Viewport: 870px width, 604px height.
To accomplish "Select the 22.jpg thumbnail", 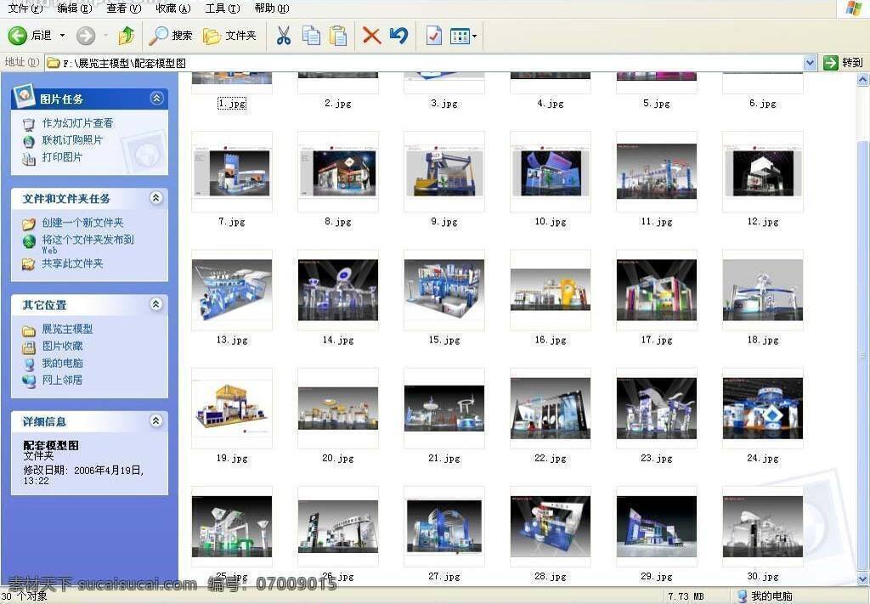I will (551, 409).
